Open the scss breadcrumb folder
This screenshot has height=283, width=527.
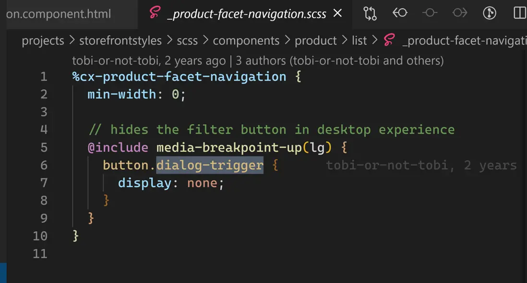click(x=187, y=41)
